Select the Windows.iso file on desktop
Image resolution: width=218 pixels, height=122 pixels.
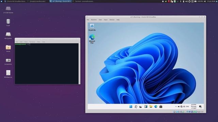tap(8, 74)
